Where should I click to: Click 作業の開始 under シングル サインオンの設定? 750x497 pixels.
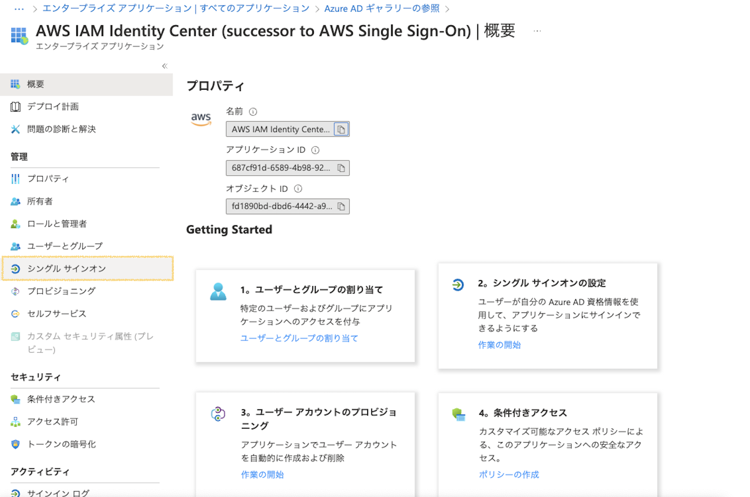499,345
